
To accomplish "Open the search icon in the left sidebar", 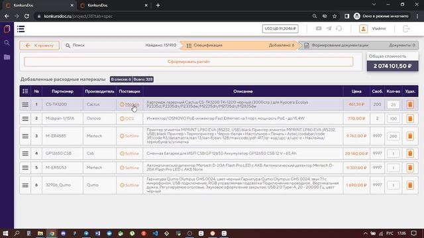I will [x=7, y=43].
